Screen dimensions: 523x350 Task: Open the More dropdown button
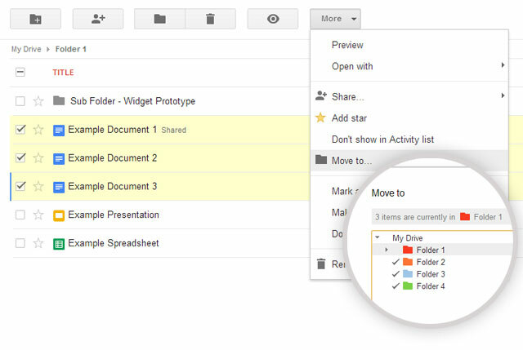[335, 19]
